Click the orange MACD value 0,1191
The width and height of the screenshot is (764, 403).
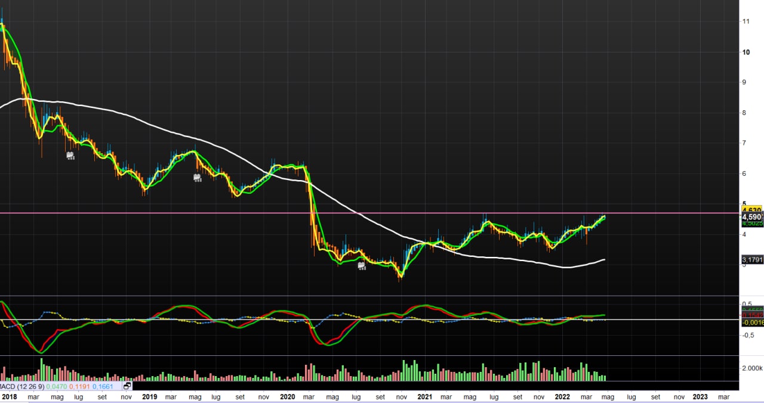tap(81, 386)
